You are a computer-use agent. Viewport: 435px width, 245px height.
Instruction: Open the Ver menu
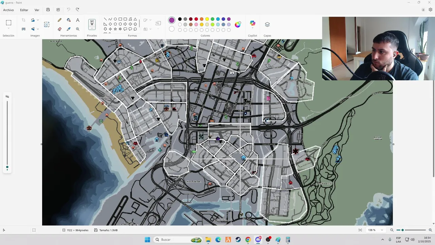tap(37, 10)
